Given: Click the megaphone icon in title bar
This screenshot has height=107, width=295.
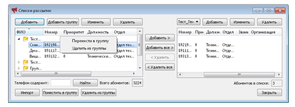Looking at the screenshot, I should click(x=14, y=10).
